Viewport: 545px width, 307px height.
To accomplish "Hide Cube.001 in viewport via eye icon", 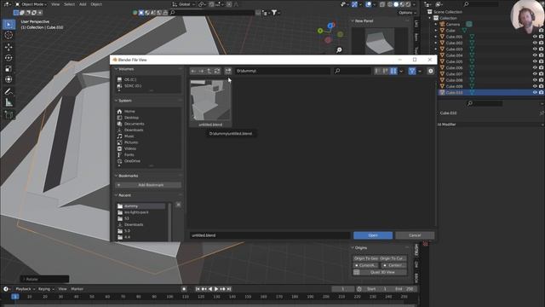I will (535, 37).
